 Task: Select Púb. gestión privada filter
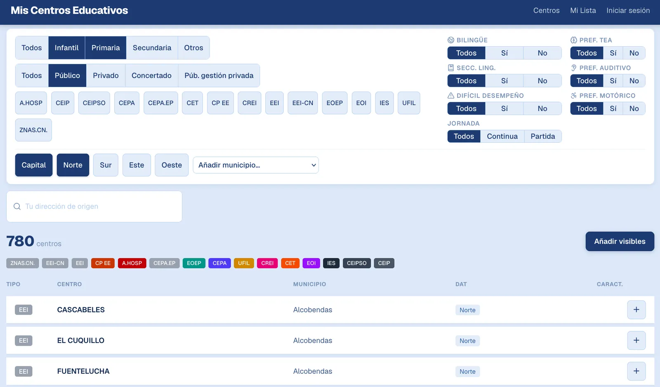pos(219,76)
